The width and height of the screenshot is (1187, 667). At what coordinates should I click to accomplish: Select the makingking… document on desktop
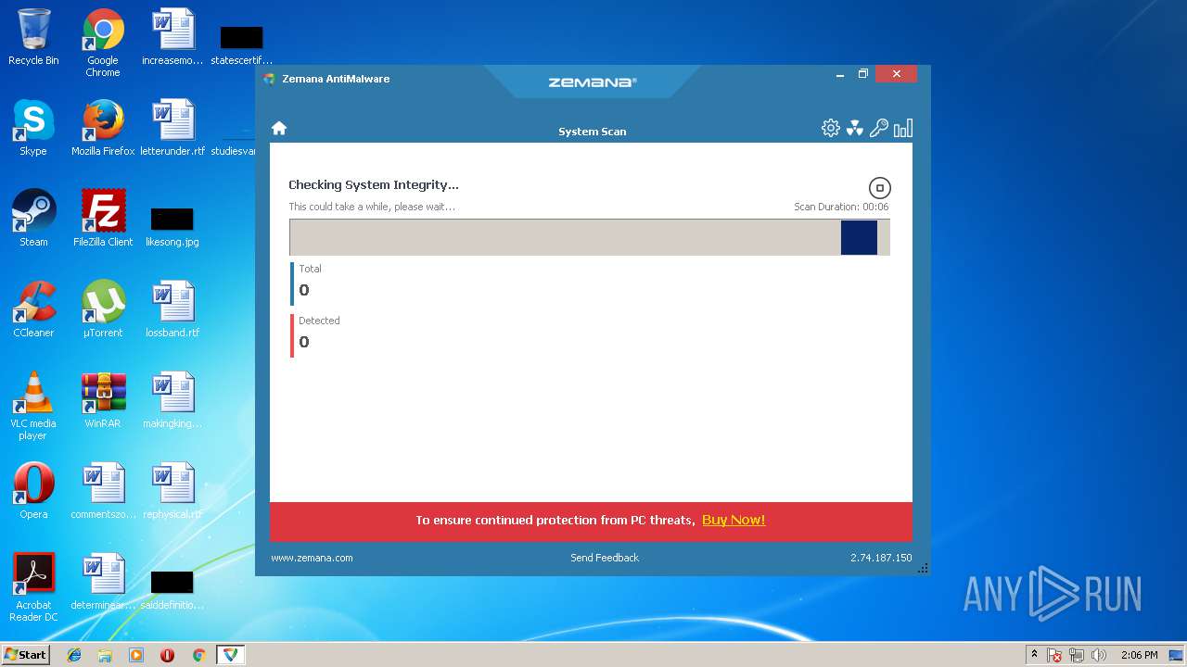pyautogui.click(x=172, y=400)
